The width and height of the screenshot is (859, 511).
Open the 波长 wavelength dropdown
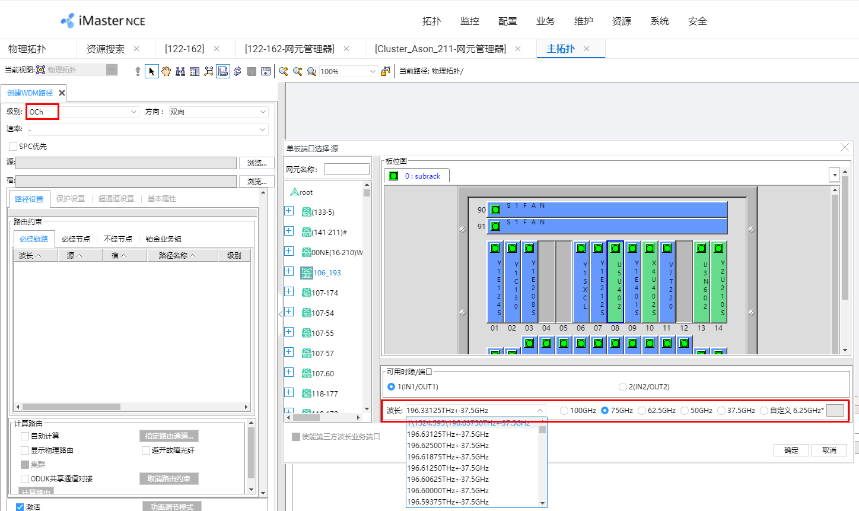pos(540,411)
